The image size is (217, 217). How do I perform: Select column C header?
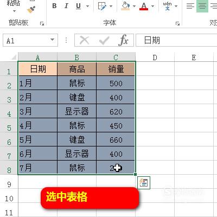tap(116, 58)
